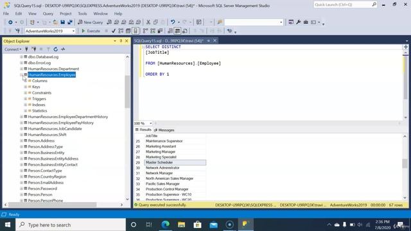The height and width of the screenshot is (231, 411).
Task: Toggle Include Actual Execution Plan
Action: 146,31
